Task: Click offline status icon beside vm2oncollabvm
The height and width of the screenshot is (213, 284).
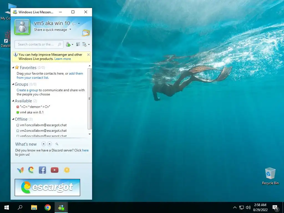Action: [18, 131]
